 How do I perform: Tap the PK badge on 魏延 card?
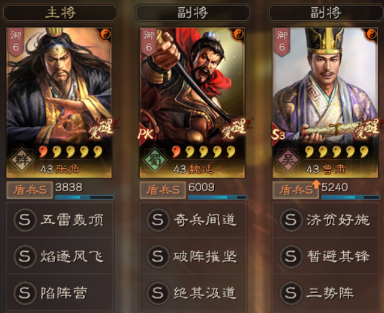coord(146,134)
